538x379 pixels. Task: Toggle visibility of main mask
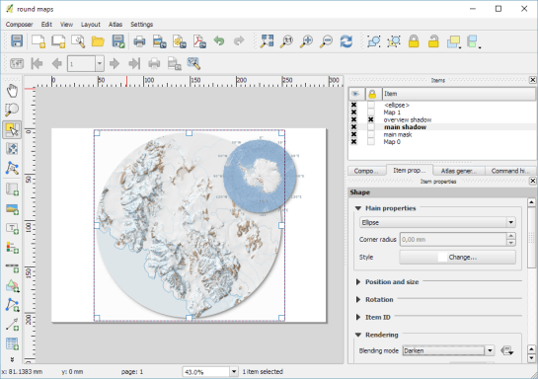point(353,134)
